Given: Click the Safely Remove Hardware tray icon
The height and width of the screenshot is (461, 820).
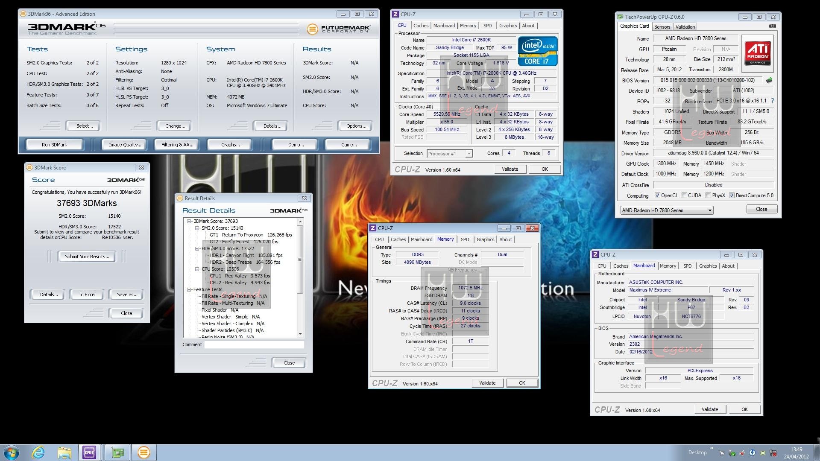Looking at the screenshot, I should 732,453.
